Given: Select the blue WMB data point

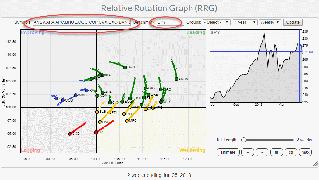Looking at the screenshot, I should [x=76, y=95].
